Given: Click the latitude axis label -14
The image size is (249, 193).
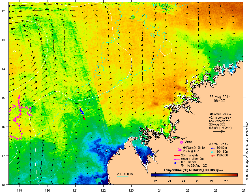Looking at the screenshot, I should pos(3,69).
